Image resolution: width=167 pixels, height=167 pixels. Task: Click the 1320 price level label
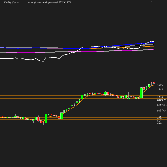tap(160, 85)
